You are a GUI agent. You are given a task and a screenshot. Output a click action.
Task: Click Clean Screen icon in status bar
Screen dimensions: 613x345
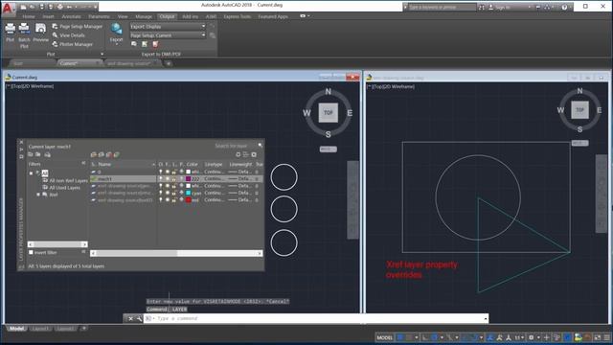(598, 337)
